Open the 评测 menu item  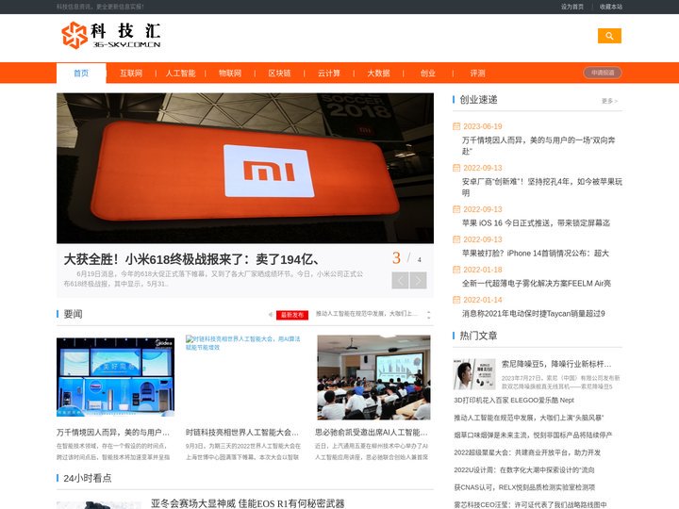click(477, 74)
